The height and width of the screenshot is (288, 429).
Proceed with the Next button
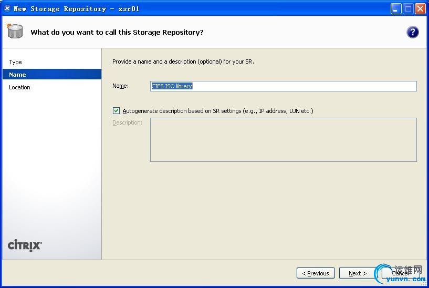(358, 273)
